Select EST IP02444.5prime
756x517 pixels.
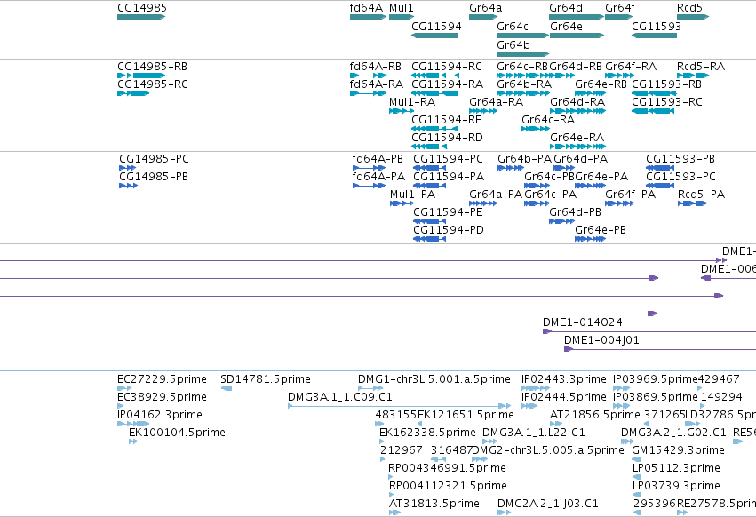click(529, 406)
